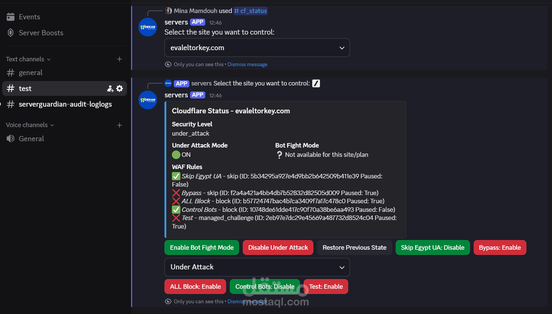
Task: Click the speaker icon on General voice channel
Action: point(10,138)
